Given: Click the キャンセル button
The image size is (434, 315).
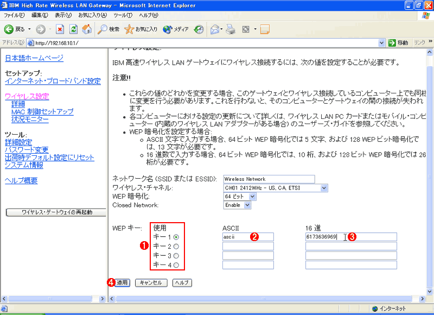Looking at the screenshot, I should [x=151, y=282].
